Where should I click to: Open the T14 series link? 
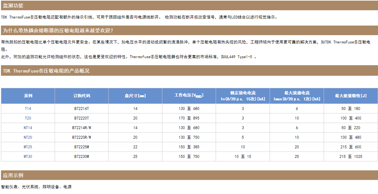[x=28, y=109]
